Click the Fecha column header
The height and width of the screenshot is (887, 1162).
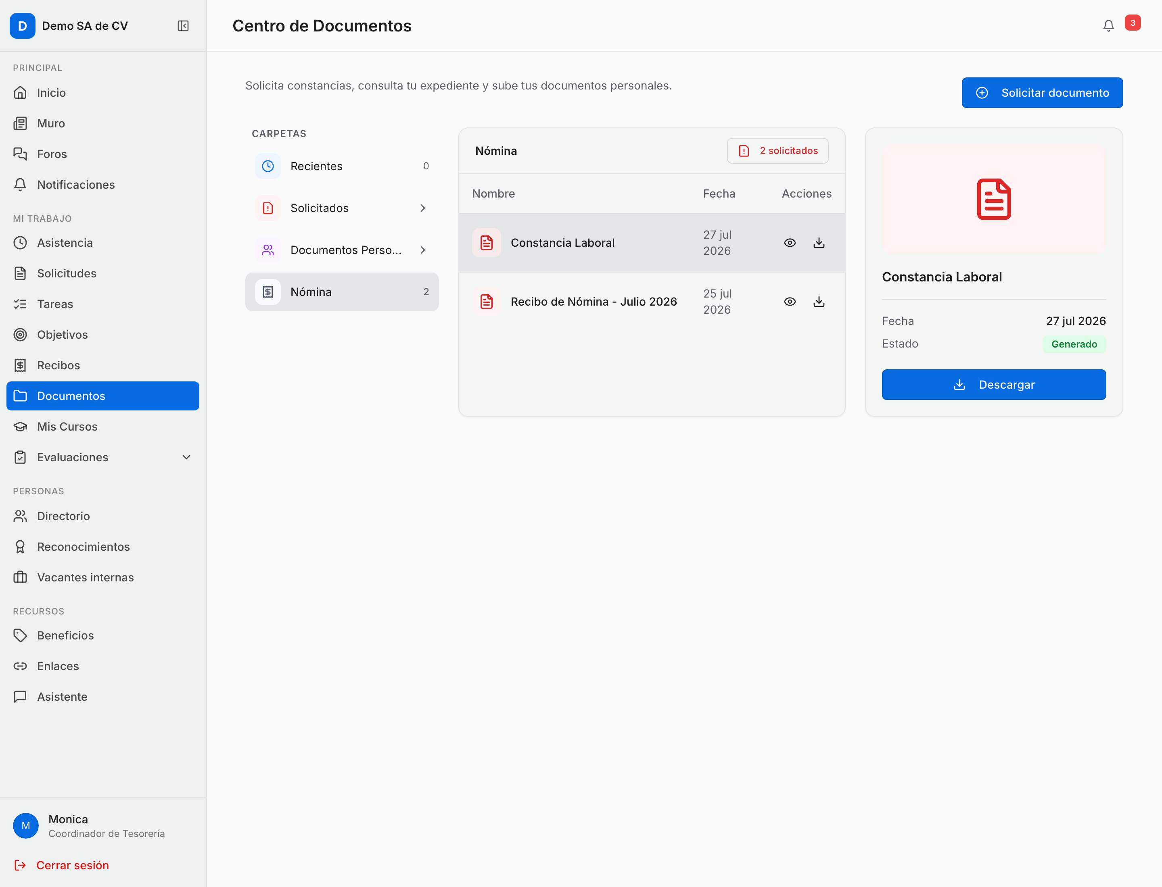pos(719,194)
